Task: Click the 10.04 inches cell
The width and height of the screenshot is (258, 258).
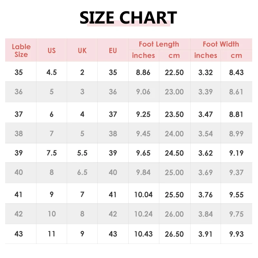Action: [143, 195]
